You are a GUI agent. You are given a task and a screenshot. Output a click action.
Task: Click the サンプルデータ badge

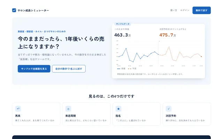click(x=123, y=24)
